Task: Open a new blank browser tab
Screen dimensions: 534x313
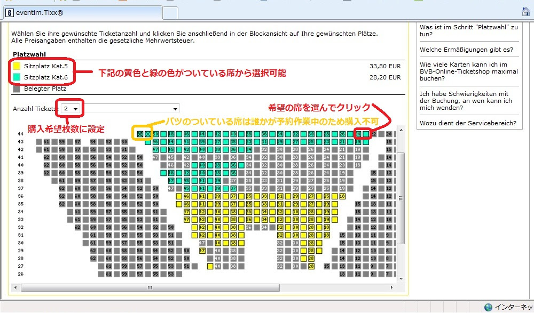Action: click(170, 13)
